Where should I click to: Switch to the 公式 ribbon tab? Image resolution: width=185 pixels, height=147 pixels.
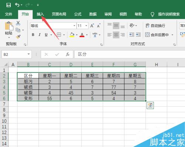[78, 14]
